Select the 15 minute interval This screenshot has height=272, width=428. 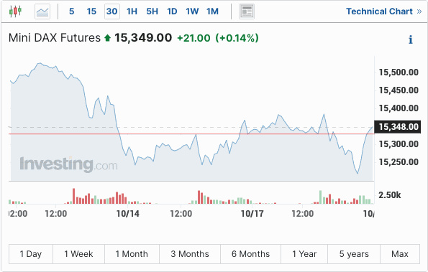91,11
